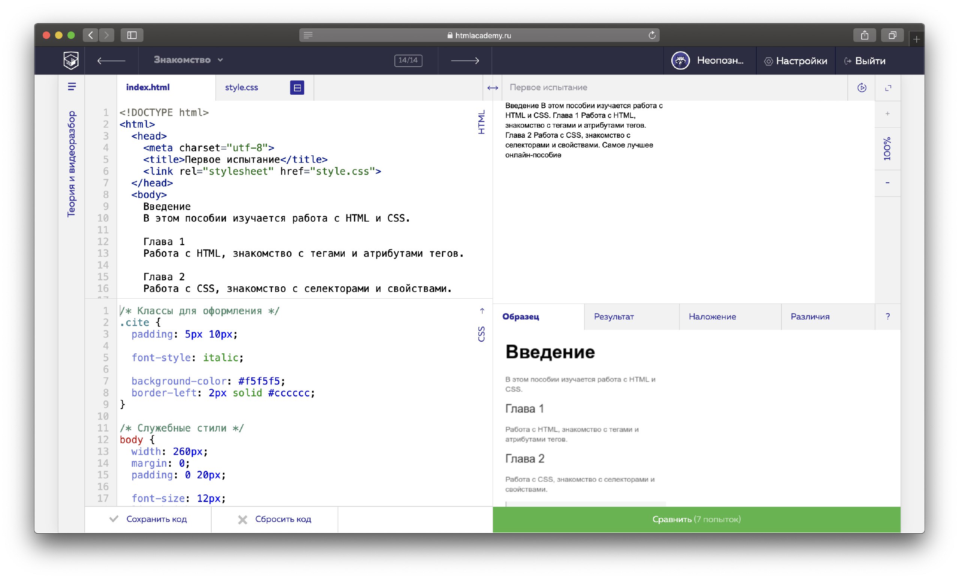Click the Сравнить green button
959x579 pixels.
tap(696, 519)
